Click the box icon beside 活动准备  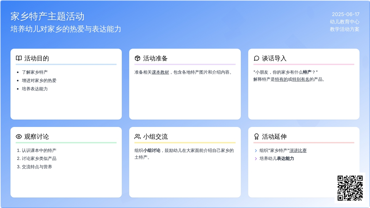pos(138,58)
